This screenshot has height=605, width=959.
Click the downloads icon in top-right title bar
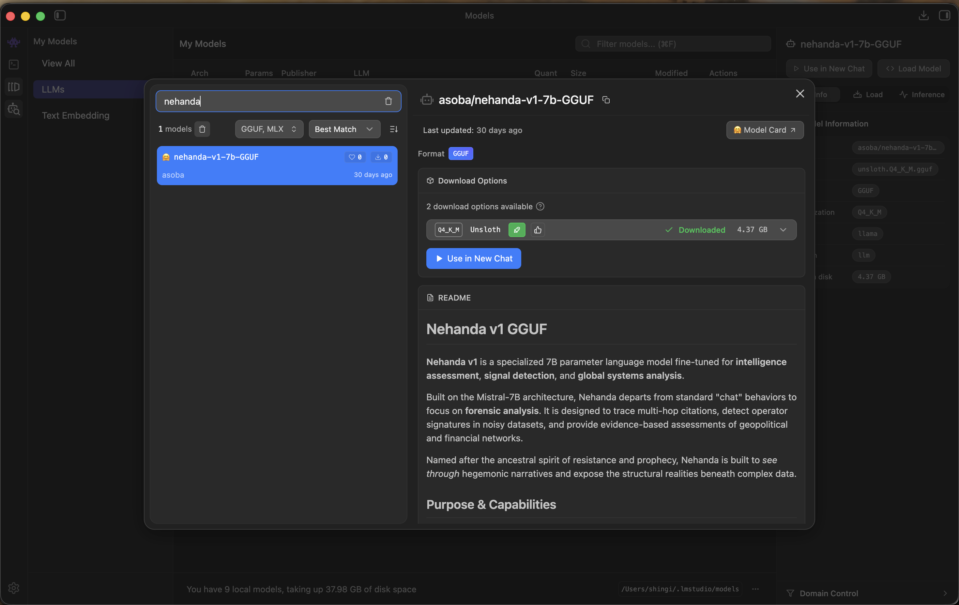coord(923,16)
